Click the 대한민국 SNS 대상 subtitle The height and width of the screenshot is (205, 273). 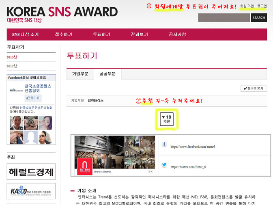point(24,20)
